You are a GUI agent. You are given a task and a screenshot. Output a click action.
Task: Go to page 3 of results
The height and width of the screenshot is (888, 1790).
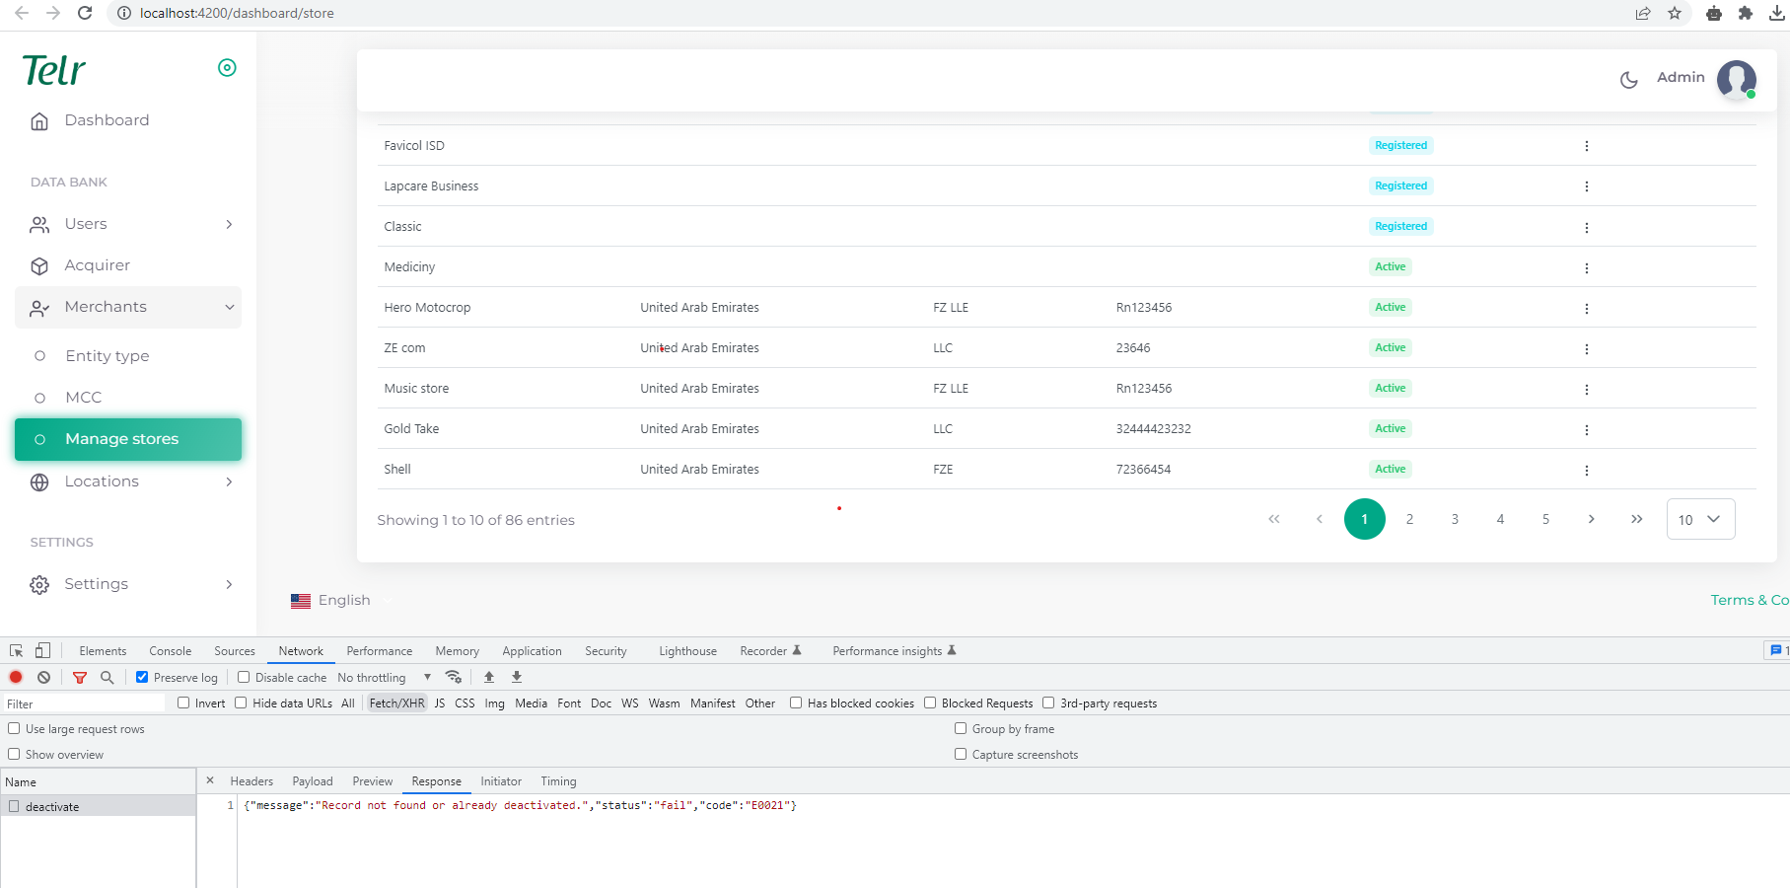point(1455,519)
